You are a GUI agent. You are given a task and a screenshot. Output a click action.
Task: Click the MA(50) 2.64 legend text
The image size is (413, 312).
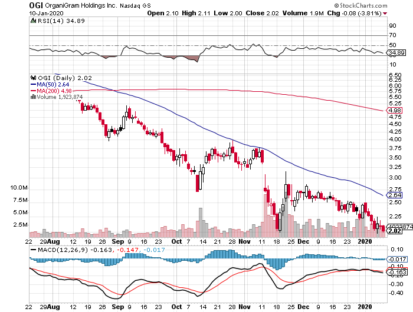(53, 85)
